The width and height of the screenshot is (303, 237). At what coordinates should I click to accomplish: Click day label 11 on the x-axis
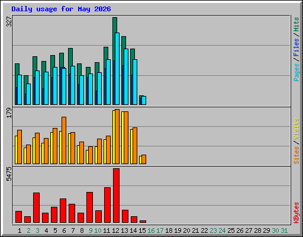[x=107, y=230]
